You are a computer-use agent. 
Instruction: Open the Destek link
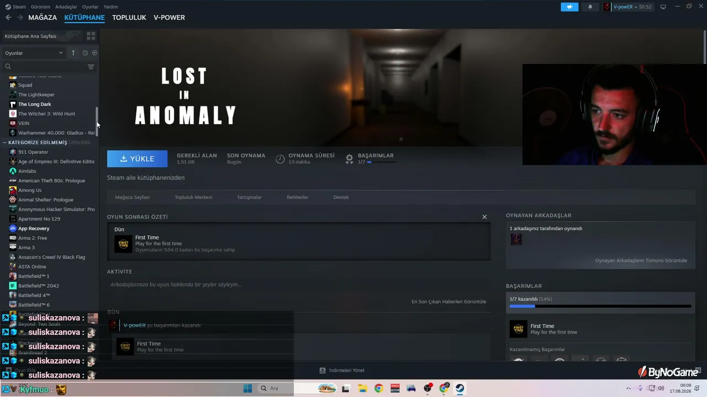tap(341, 197)
